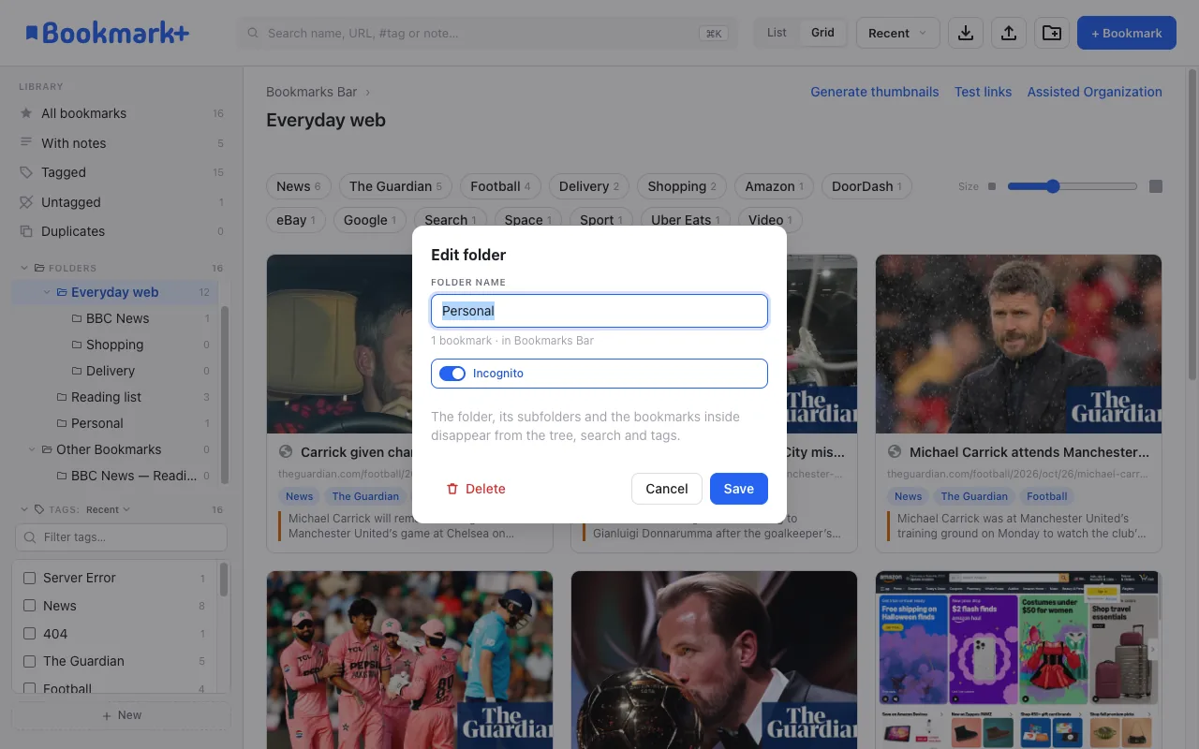The image size is (1199, 749).
Task: Toggle the Incognito switch off
Action: (x=452, y=374)
